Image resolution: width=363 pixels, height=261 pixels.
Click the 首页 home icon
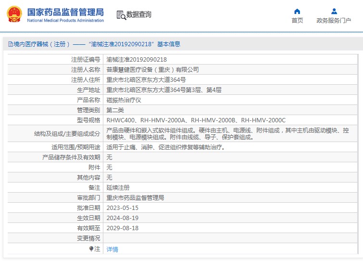[x=297, y=12]
